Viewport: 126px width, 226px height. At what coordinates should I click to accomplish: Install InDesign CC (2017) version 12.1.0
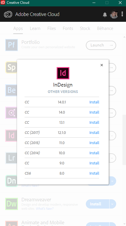click(x=94, y=132)
